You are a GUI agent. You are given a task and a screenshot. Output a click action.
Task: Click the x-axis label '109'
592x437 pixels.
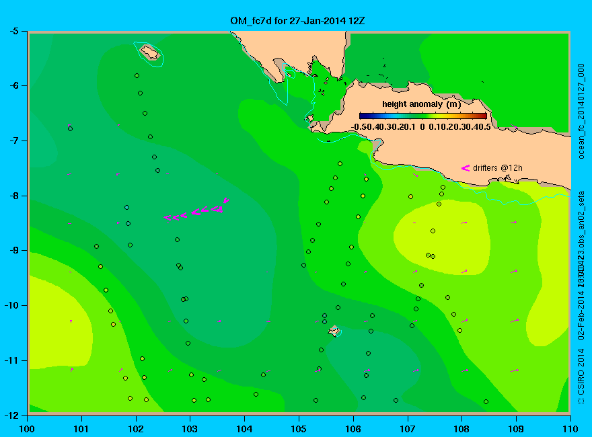point(516,429)
